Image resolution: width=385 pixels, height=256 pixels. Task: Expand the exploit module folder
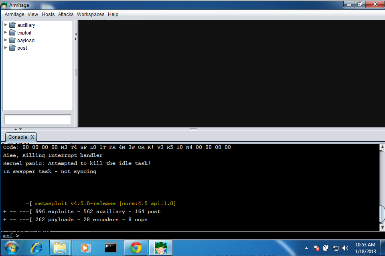pos(6,33)
